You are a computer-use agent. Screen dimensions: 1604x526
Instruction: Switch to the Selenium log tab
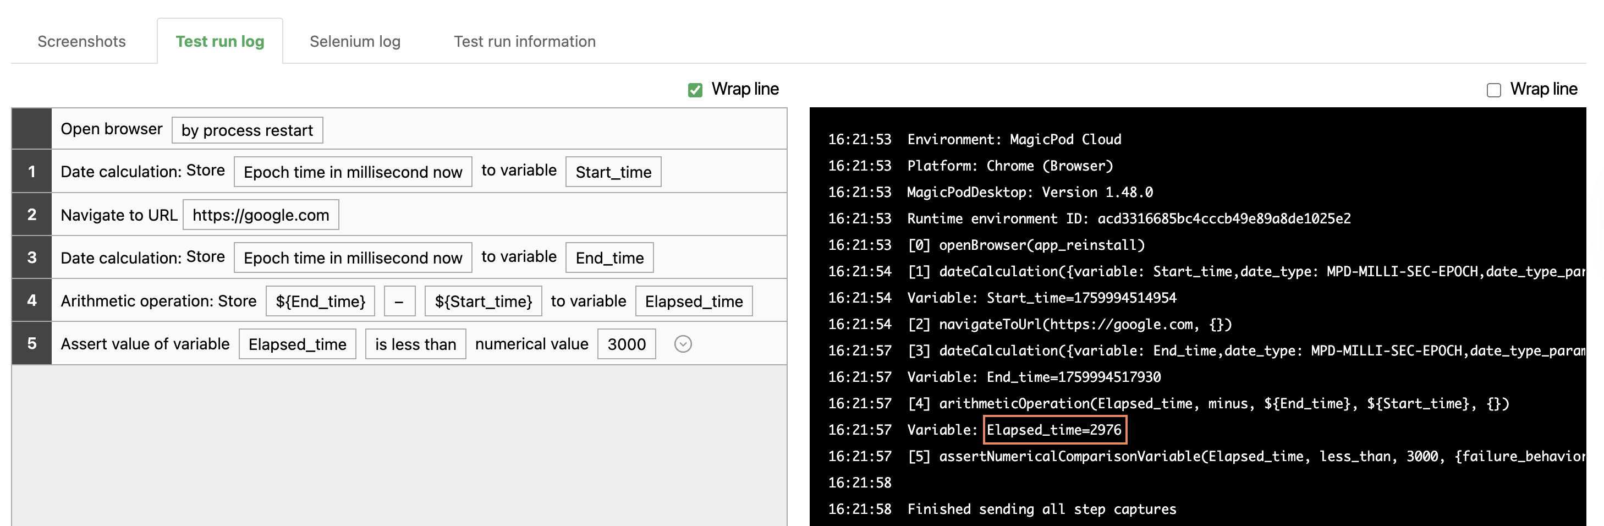(x=355, y=41)
